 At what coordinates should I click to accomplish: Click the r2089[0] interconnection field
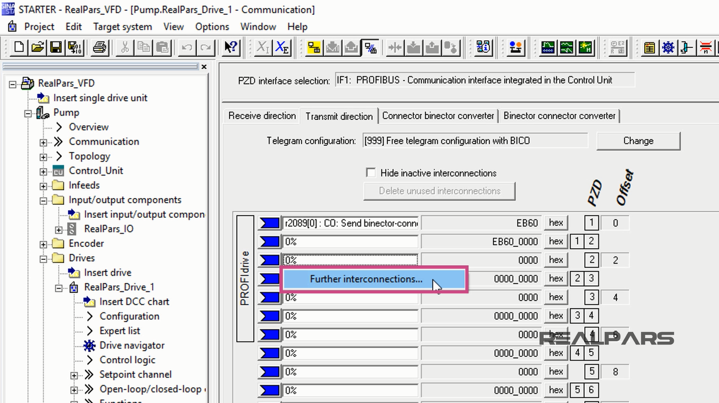pyautogui.click(x=350, y=223)
